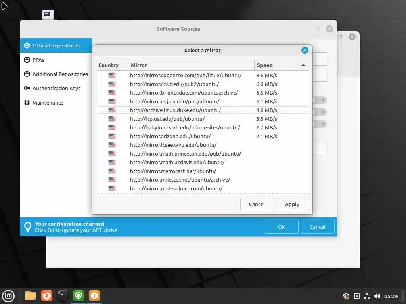Launch Firefox from the panel
The height and width of the screenshot is (304, 406).
[x=47, y=296]
